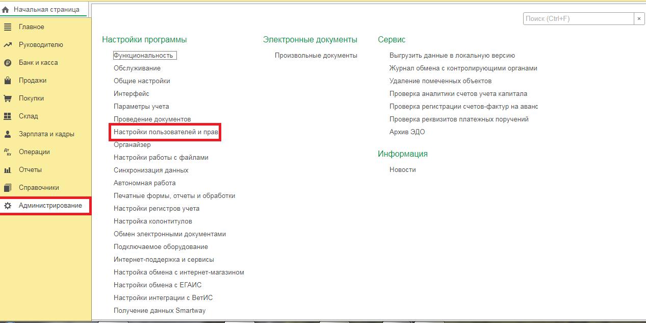The image size is (646, 323).
Task: Open Архив ЭДО
Action: [407, 132]
